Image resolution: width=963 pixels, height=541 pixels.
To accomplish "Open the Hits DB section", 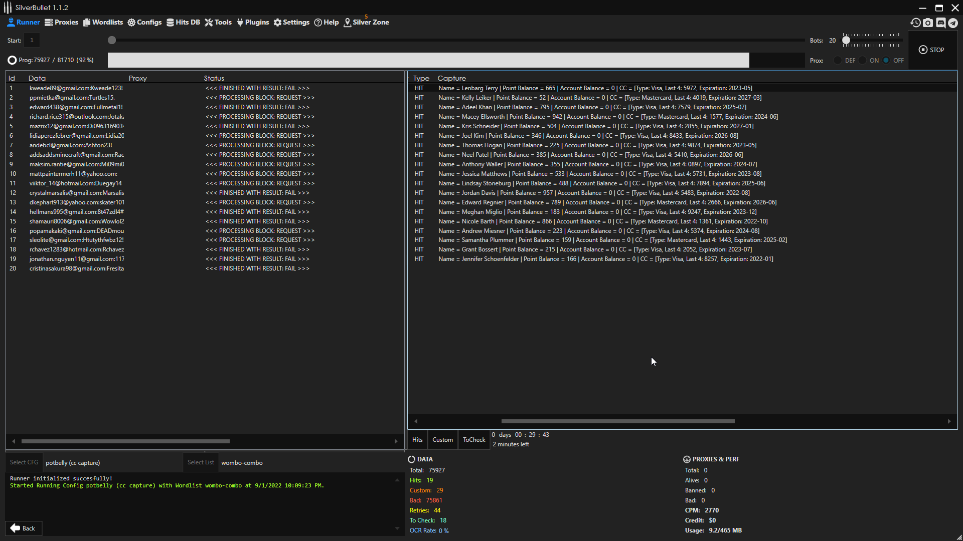I will pos(183,22).
